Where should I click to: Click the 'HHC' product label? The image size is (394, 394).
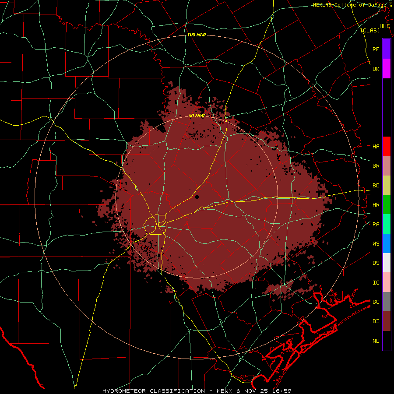click(x=384, y=26)
